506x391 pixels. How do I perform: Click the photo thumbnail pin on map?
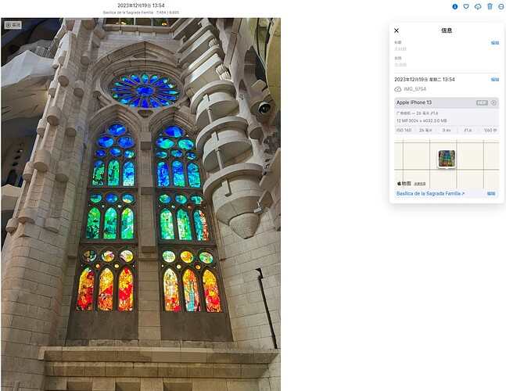[x=447, y=159]
